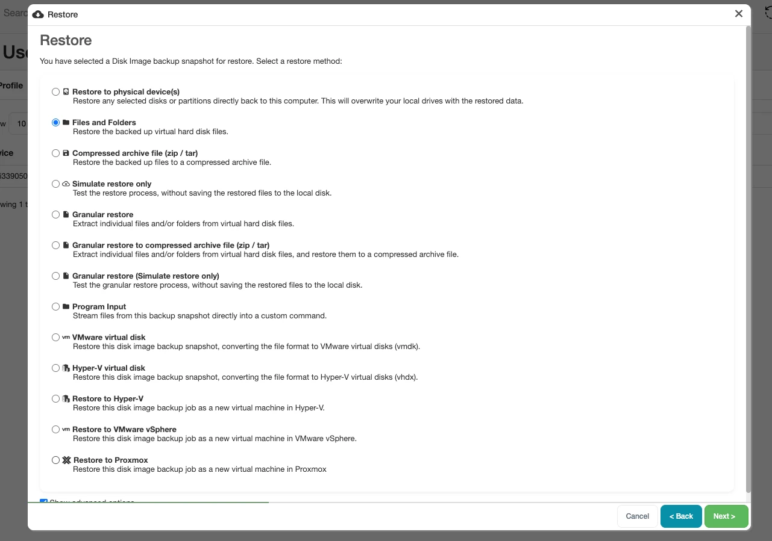
Task: Click the cloud icon beside Restore title
Action: [x=38, y=14]
